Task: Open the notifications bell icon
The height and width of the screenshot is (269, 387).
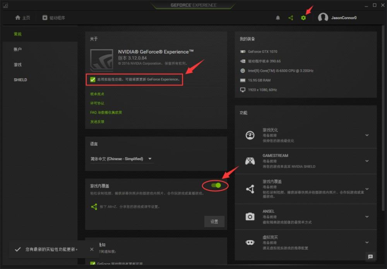Action: [277, 18]
